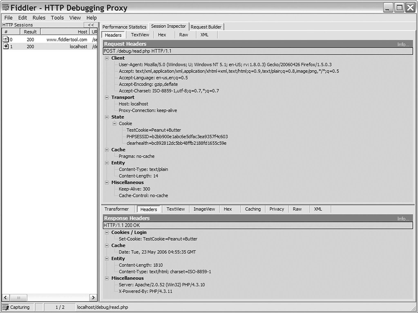Screen dimensions: 418x313
Task: Click the POST /debug/read.php request line
Action: 258,51
